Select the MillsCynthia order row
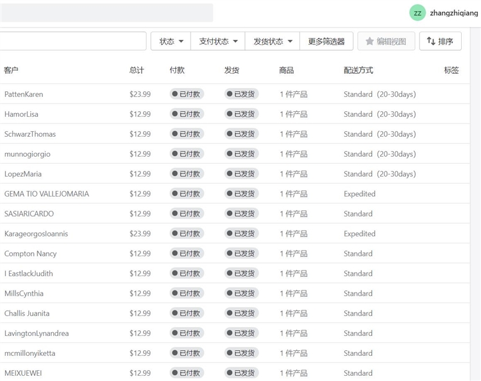Image resolution: width=481 pixels, height=381 pixels. click(24, 294)
